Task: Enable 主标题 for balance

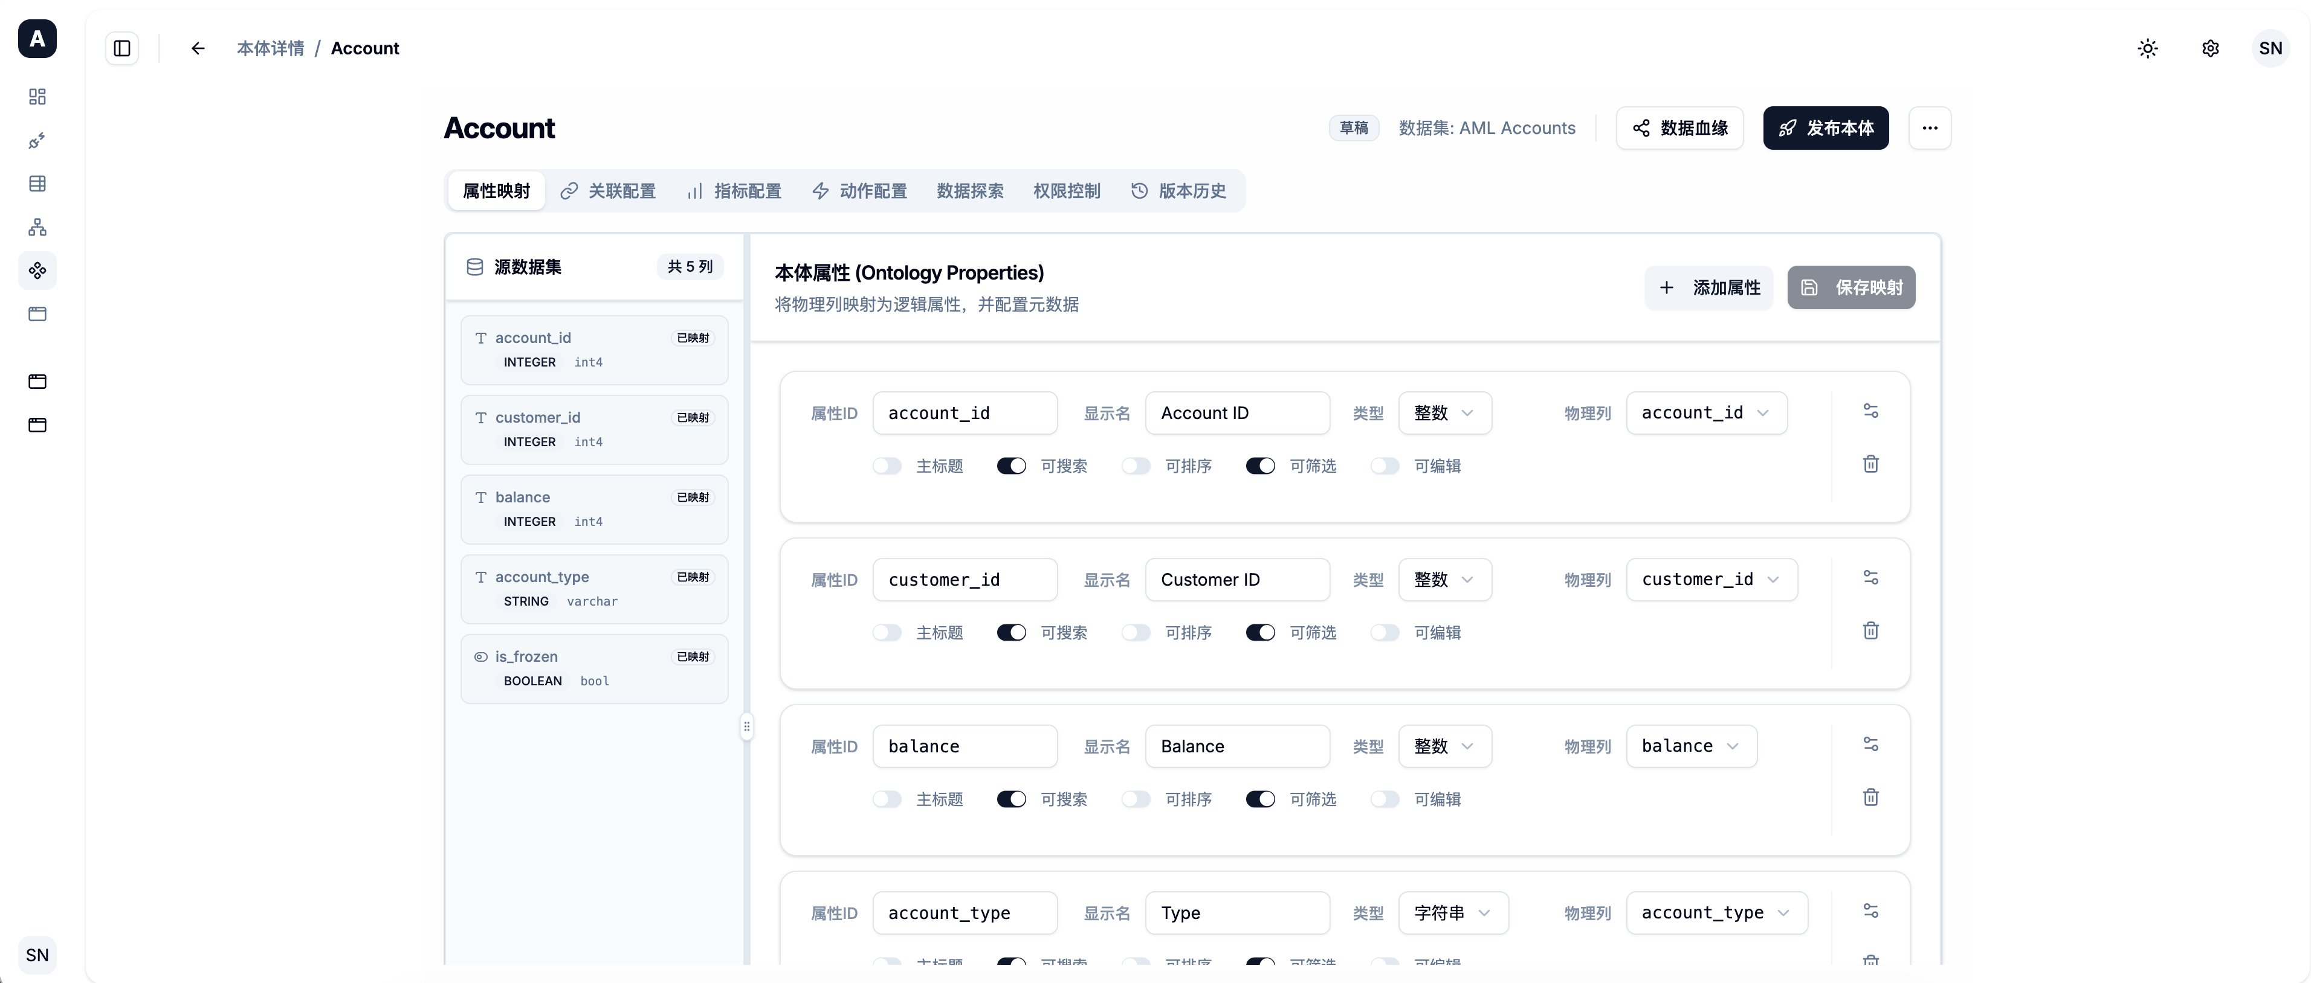Action: point(887,799)
